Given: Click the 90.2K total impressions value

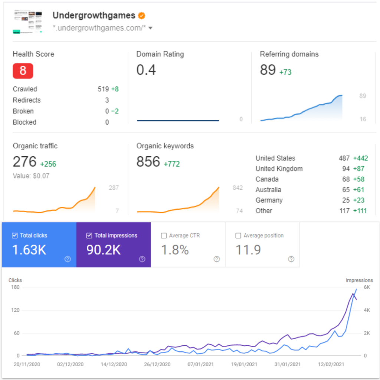Looking at the screenshot, I should [104, 250].
